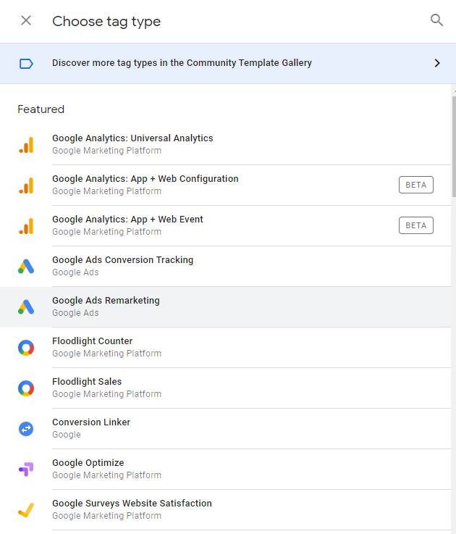Click the Google Ads Remarketing logo icon

pos(26,307)
